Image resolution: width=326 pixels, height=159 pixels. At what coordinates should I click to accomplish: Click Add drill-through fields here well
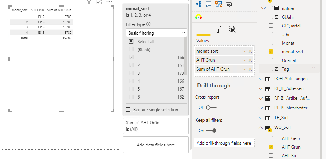coord(224,143)
